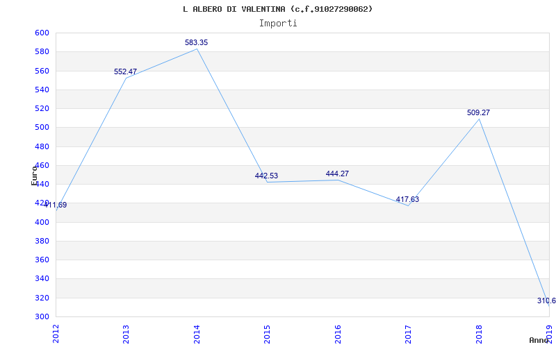
Task: Click the 2017 x-axis year label
Action: click(x=408, y=334)
